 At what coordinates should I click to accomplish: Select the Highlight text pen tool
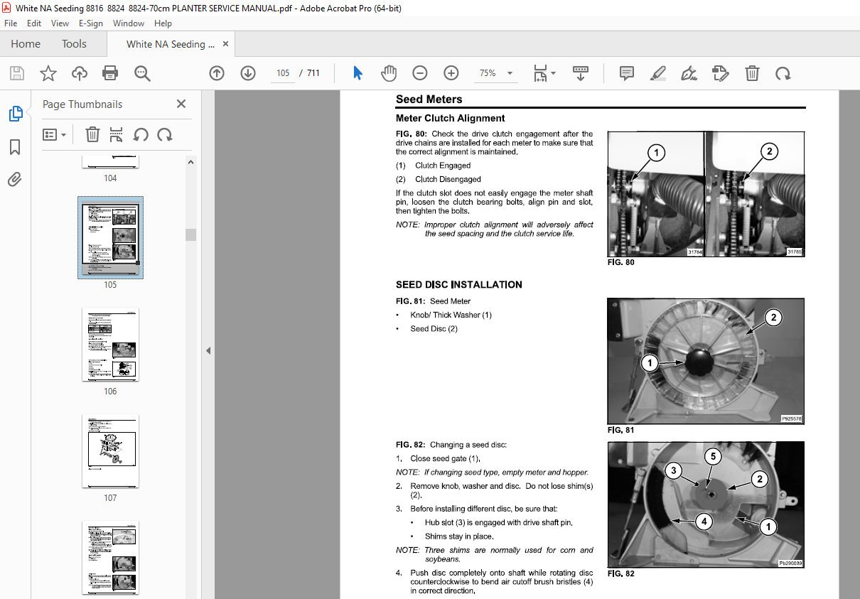click(658, 73)
